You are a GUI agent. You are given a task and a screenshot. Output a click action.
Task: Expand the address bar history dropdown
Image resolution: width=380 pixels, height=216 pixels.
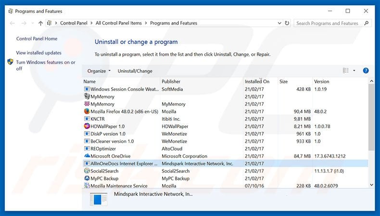pyautogui.click(x=279, y=23)
